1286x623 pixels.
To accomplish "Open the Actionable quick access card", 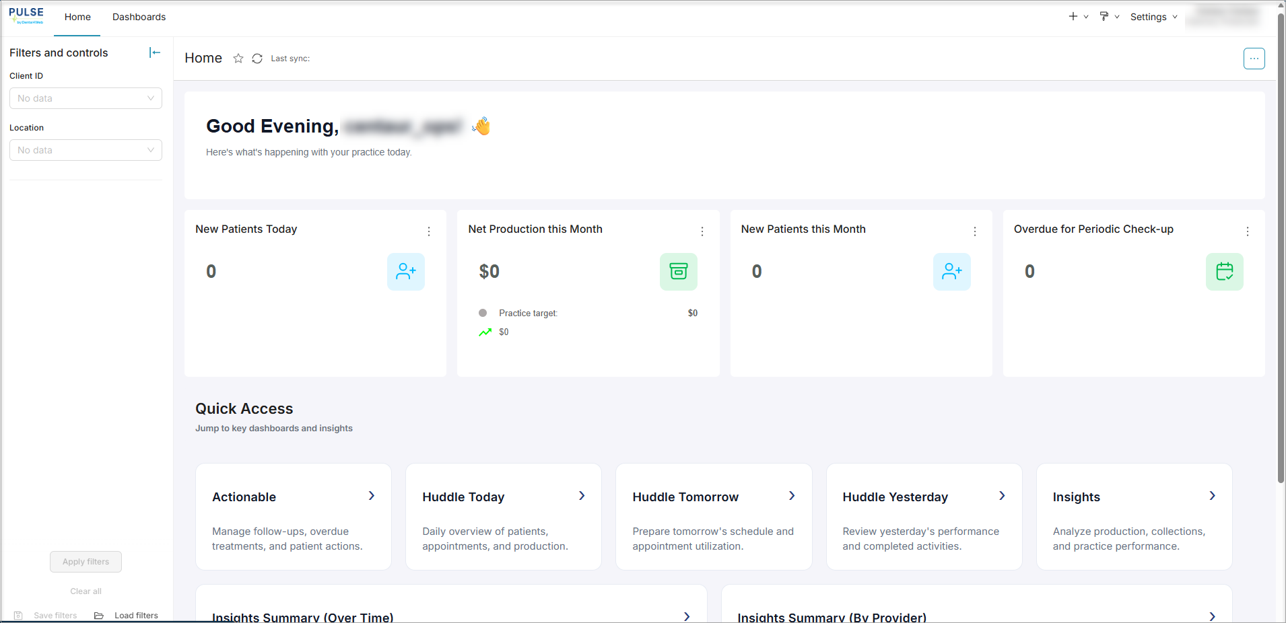I will [x=294, y=517].
